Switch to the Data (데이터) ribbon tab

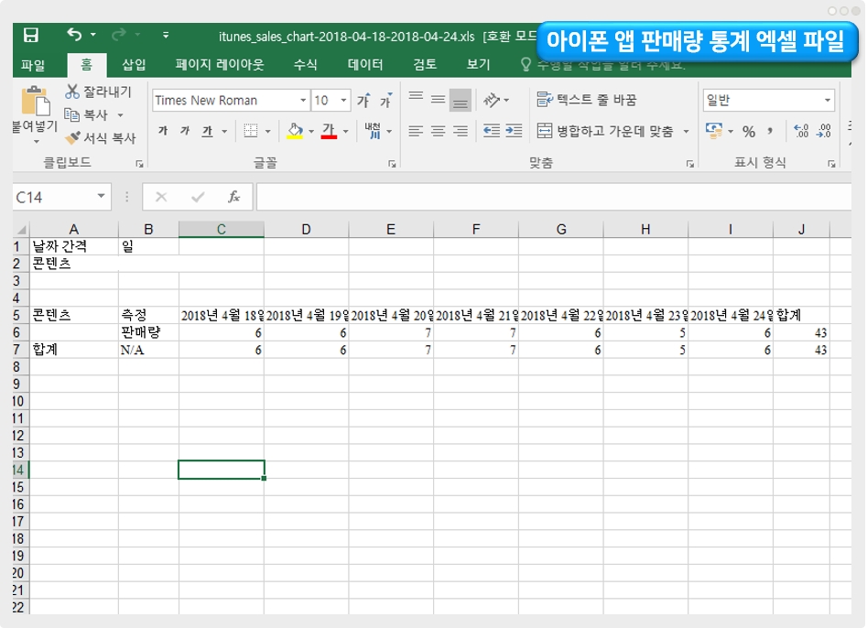coord(365,65)
